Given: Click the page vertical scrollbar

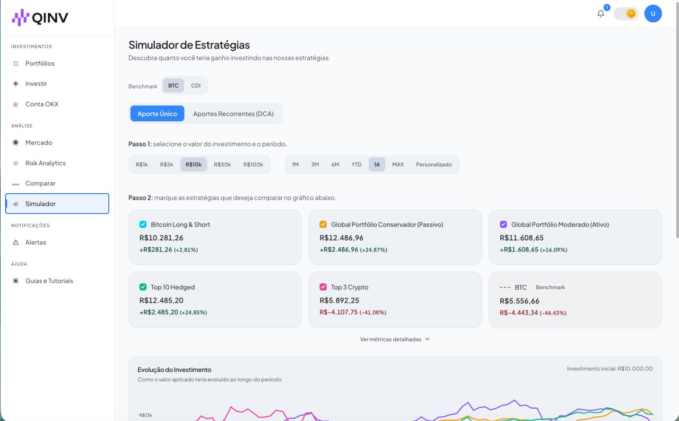Looking at the screenshot, I should point(676,119).
